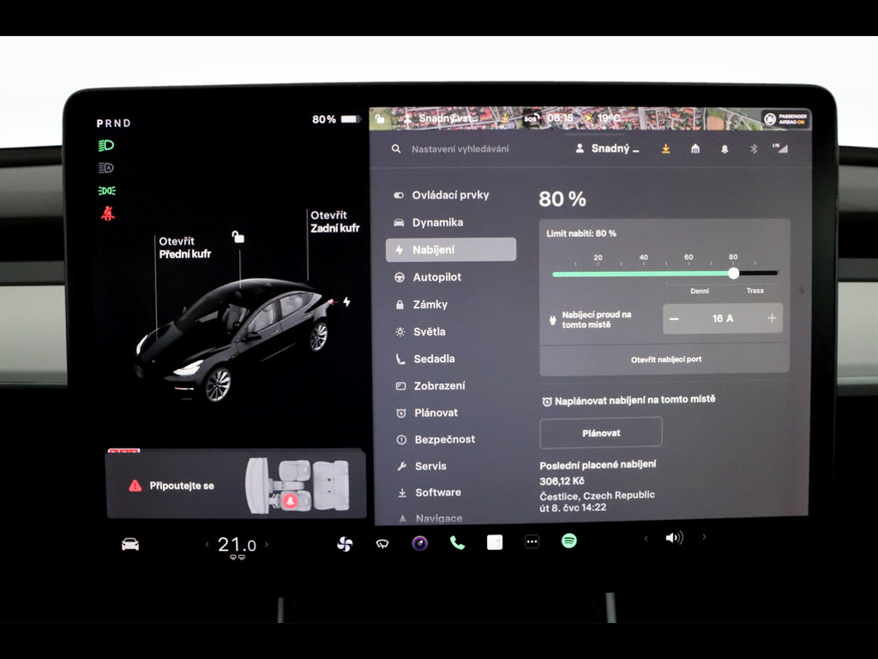This screenshot has width=878, height=659.
Task: Tap the lock icon in the map status bar
Action: click(x=380, y=118)
